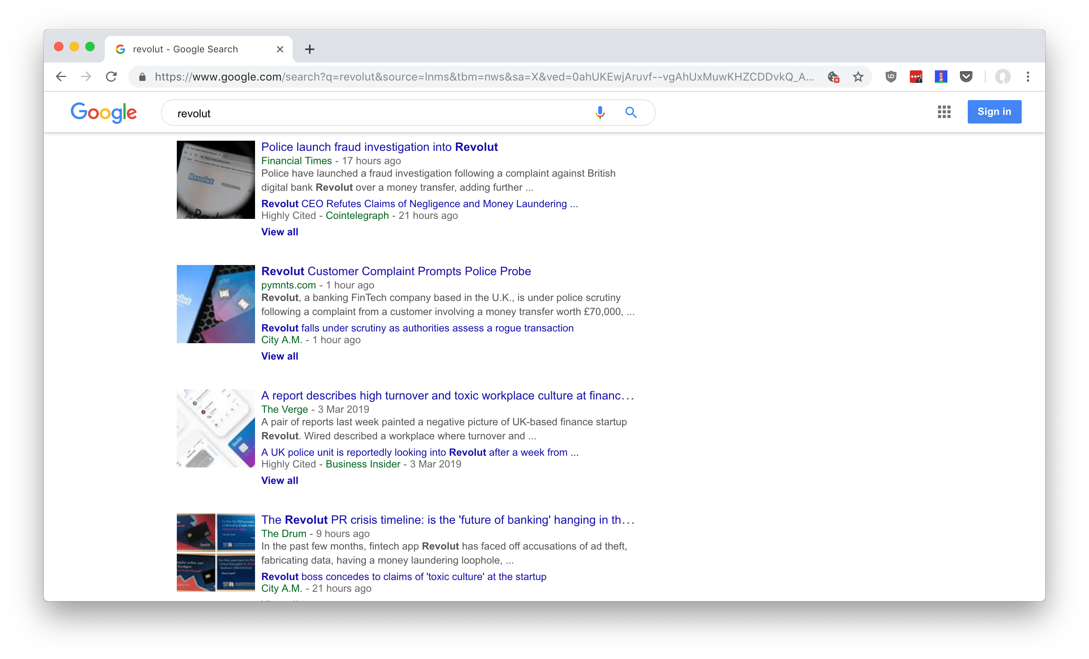This screenshot has height=659, width=1089.
Task: Reload the page with refresh icon
Action: tap(111, 77)
